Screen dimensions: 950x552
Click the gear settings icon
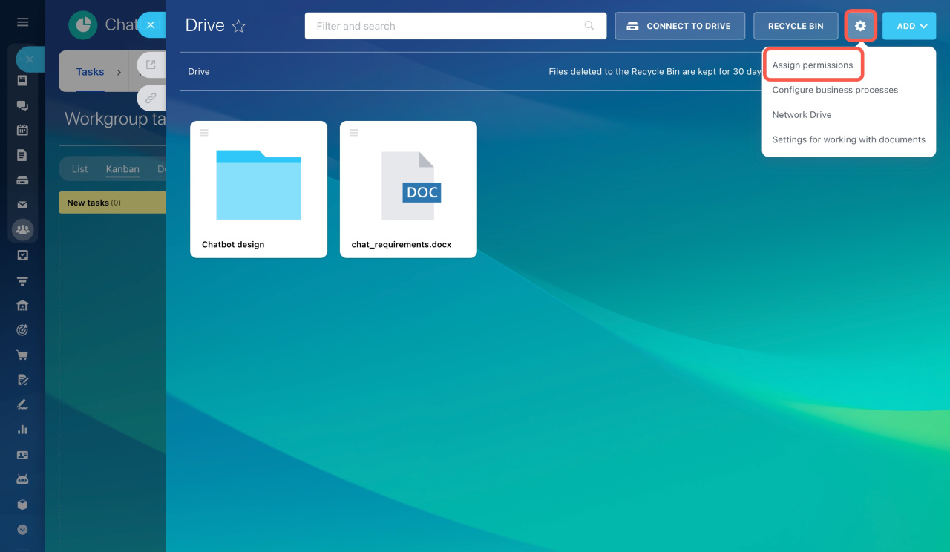[860, 26]
